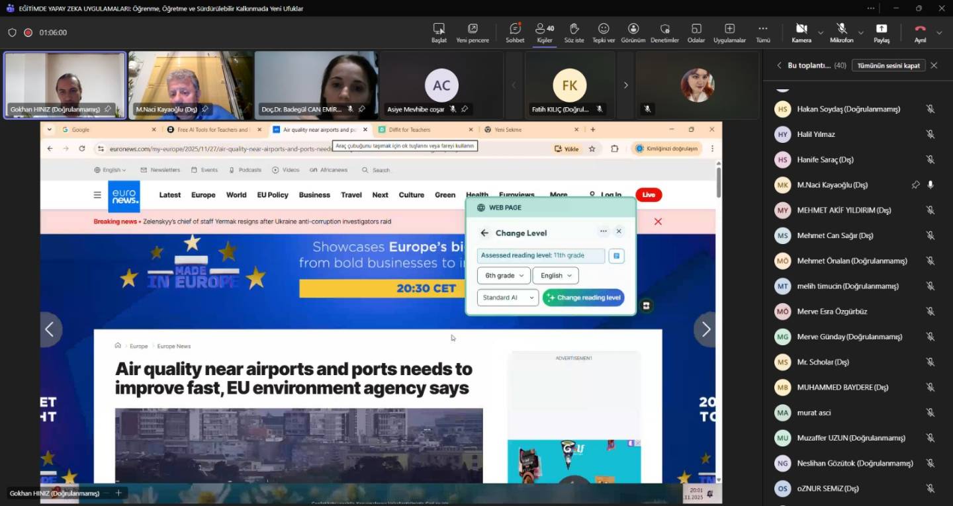Select the Kişiler participants tab
The image size is (953, 506).
point(545,31)
